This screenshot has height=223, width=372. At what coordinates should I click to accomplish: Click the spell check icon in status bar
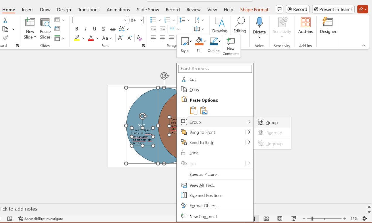tap(10, 219)
